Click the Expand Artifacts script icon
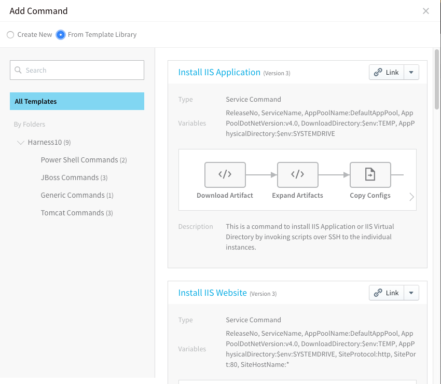Screen dimensions: 441x384 298,175
